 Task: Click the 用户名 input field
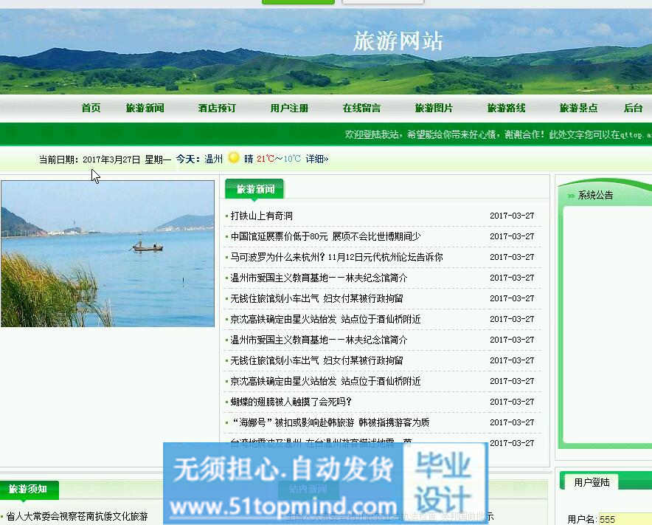coord(625,519)
